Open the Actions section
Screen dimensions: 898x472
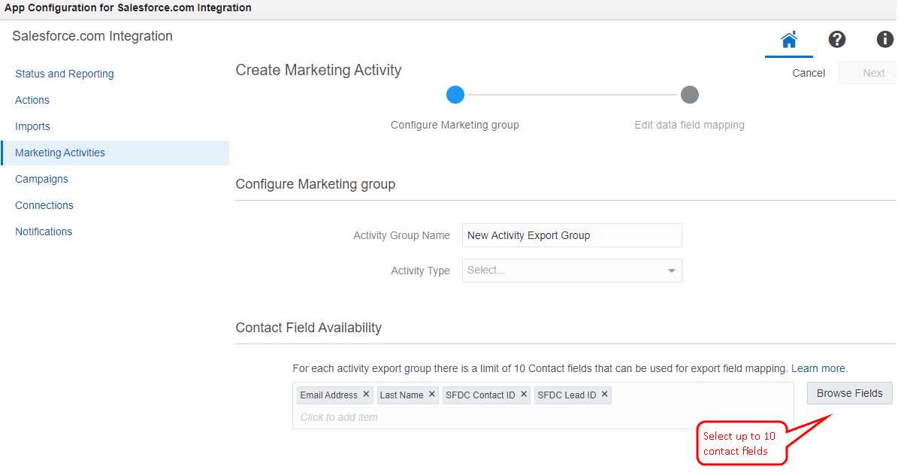pyautogui.click(x=32, y=100)
